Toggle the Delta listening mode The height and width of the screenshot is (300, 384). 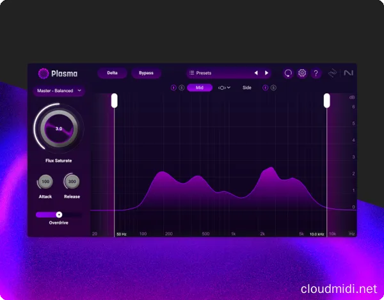(112, 73)
